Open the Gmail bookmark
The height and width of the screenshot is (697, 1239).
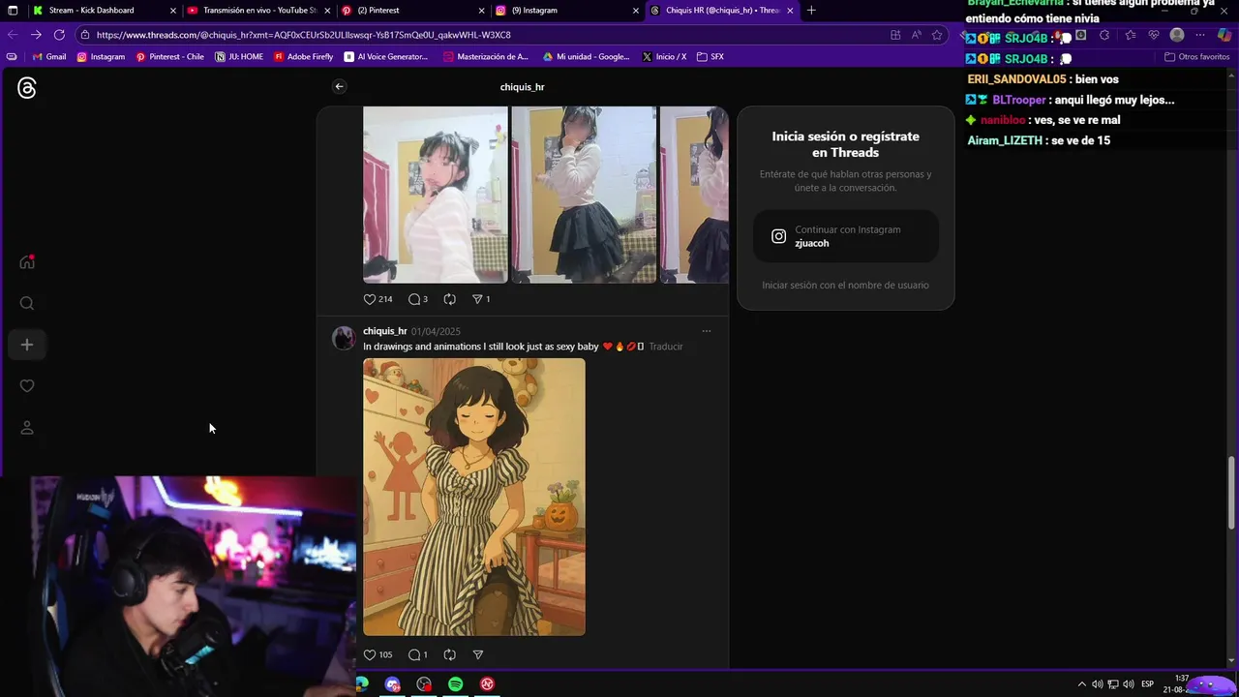coord(49,56)
